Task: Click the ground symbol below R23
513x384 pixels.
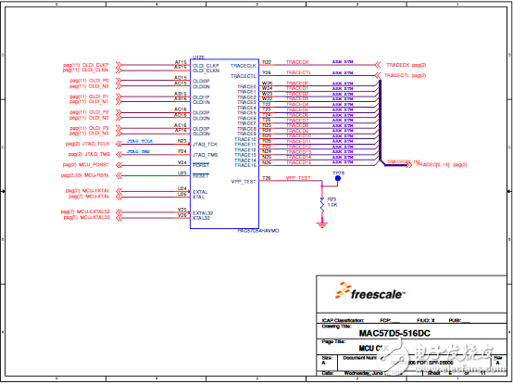Action: point(322,224)
